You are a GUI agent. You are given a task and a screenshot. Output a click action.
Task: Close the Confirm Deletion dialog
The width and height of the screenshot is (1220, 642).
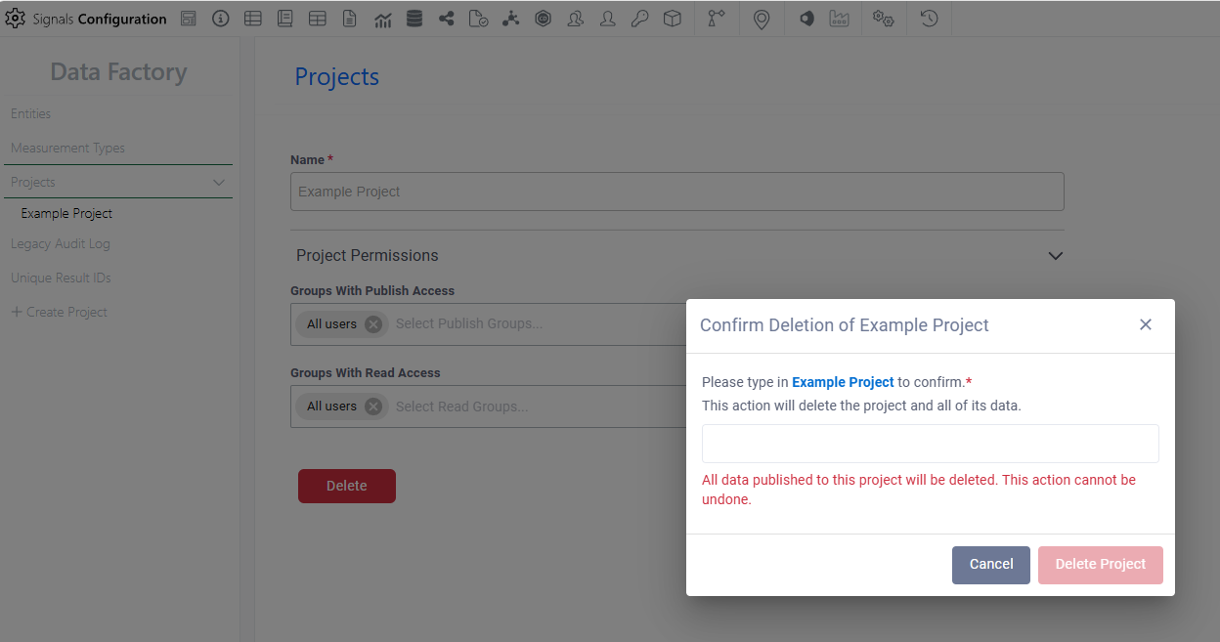coord(1146,324)
